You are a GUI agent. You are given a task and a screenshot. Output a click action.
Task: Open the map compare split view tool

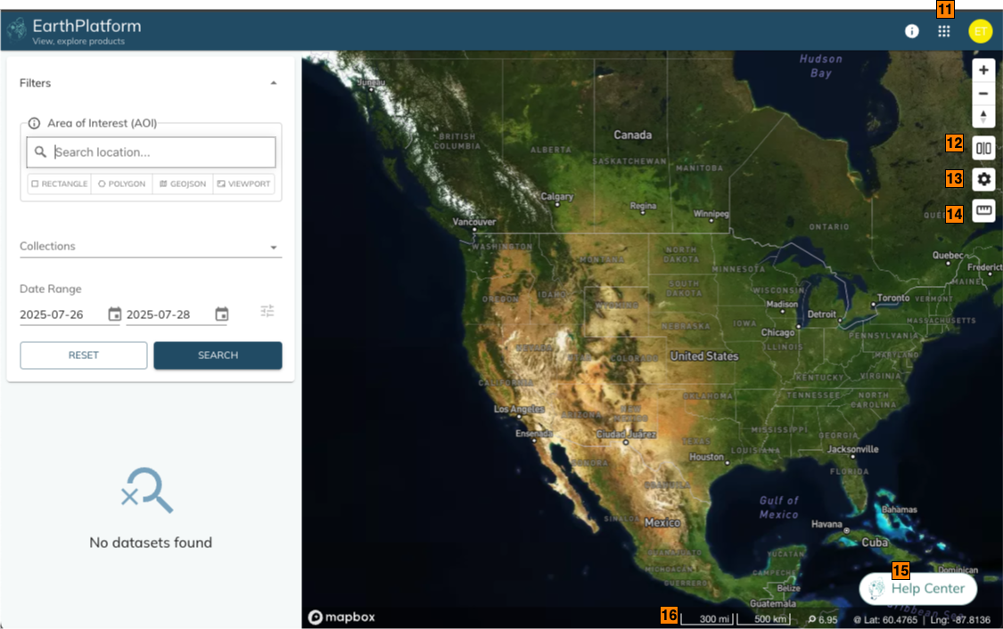tap(983, 149)
